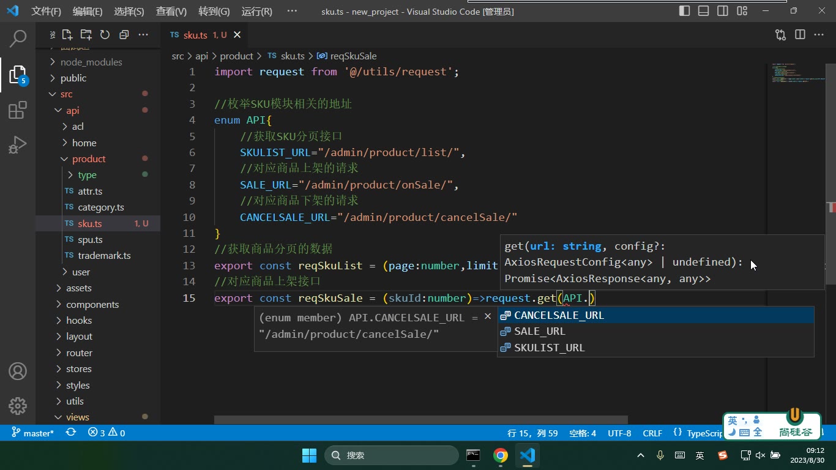This screenshot has width=836, height=470.
Task: Open the 运行(R) menu
Action: point(257,11)
